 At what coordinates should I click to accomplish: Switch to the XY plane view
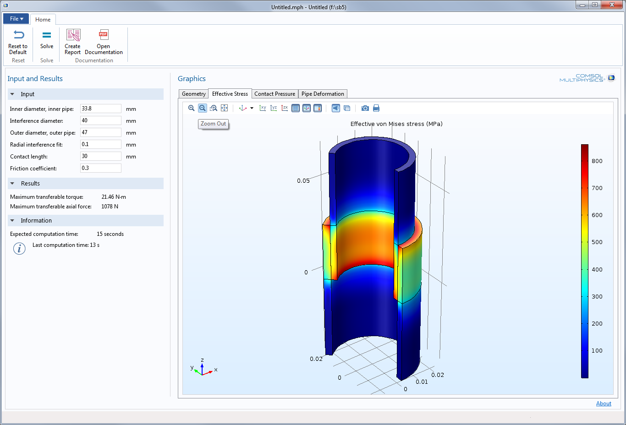point(263,108)
